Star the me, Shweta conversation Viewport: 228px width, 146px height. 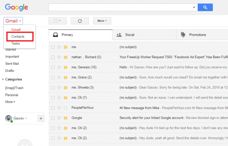(59, 87)
